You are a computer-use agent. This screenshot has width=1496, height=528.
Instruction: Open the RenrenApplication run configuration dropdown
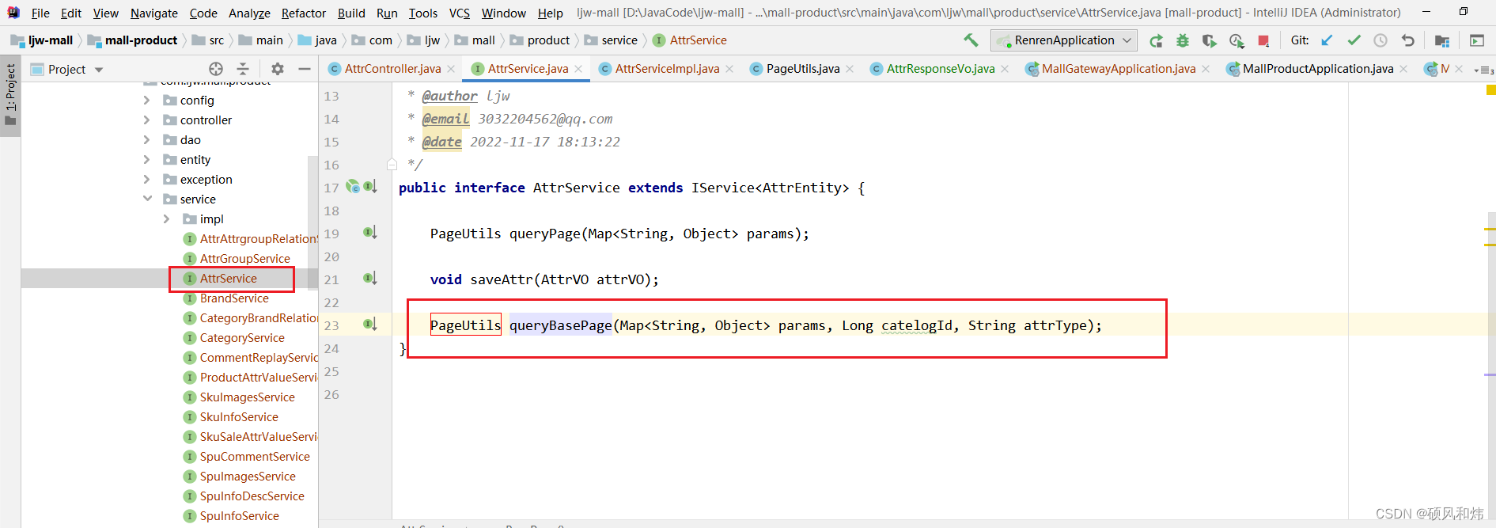(1064, 40)
